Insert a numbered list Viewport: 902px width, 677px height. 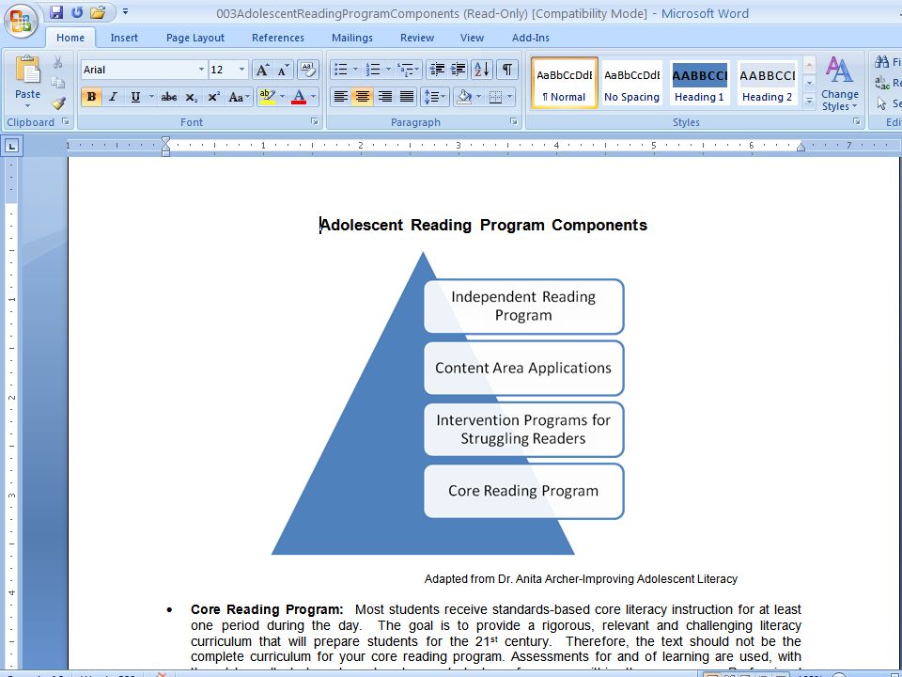tap(373, 70)
